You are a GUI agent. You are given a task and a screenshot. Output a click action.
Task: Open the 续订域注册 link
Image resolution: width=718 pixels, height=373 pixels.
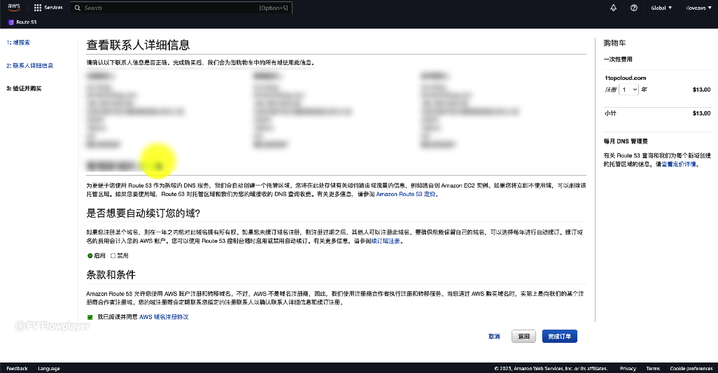pyautogui.click(x=386, y=241)
